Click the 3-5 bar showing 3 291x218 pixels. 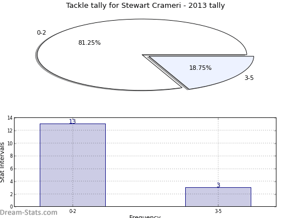[x=218, y=197]
